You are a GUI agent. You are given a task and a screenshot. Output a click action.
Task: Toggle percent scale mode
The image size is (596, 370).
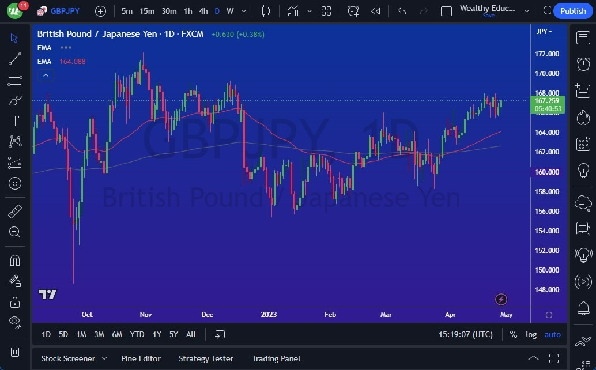click(512, 334)
